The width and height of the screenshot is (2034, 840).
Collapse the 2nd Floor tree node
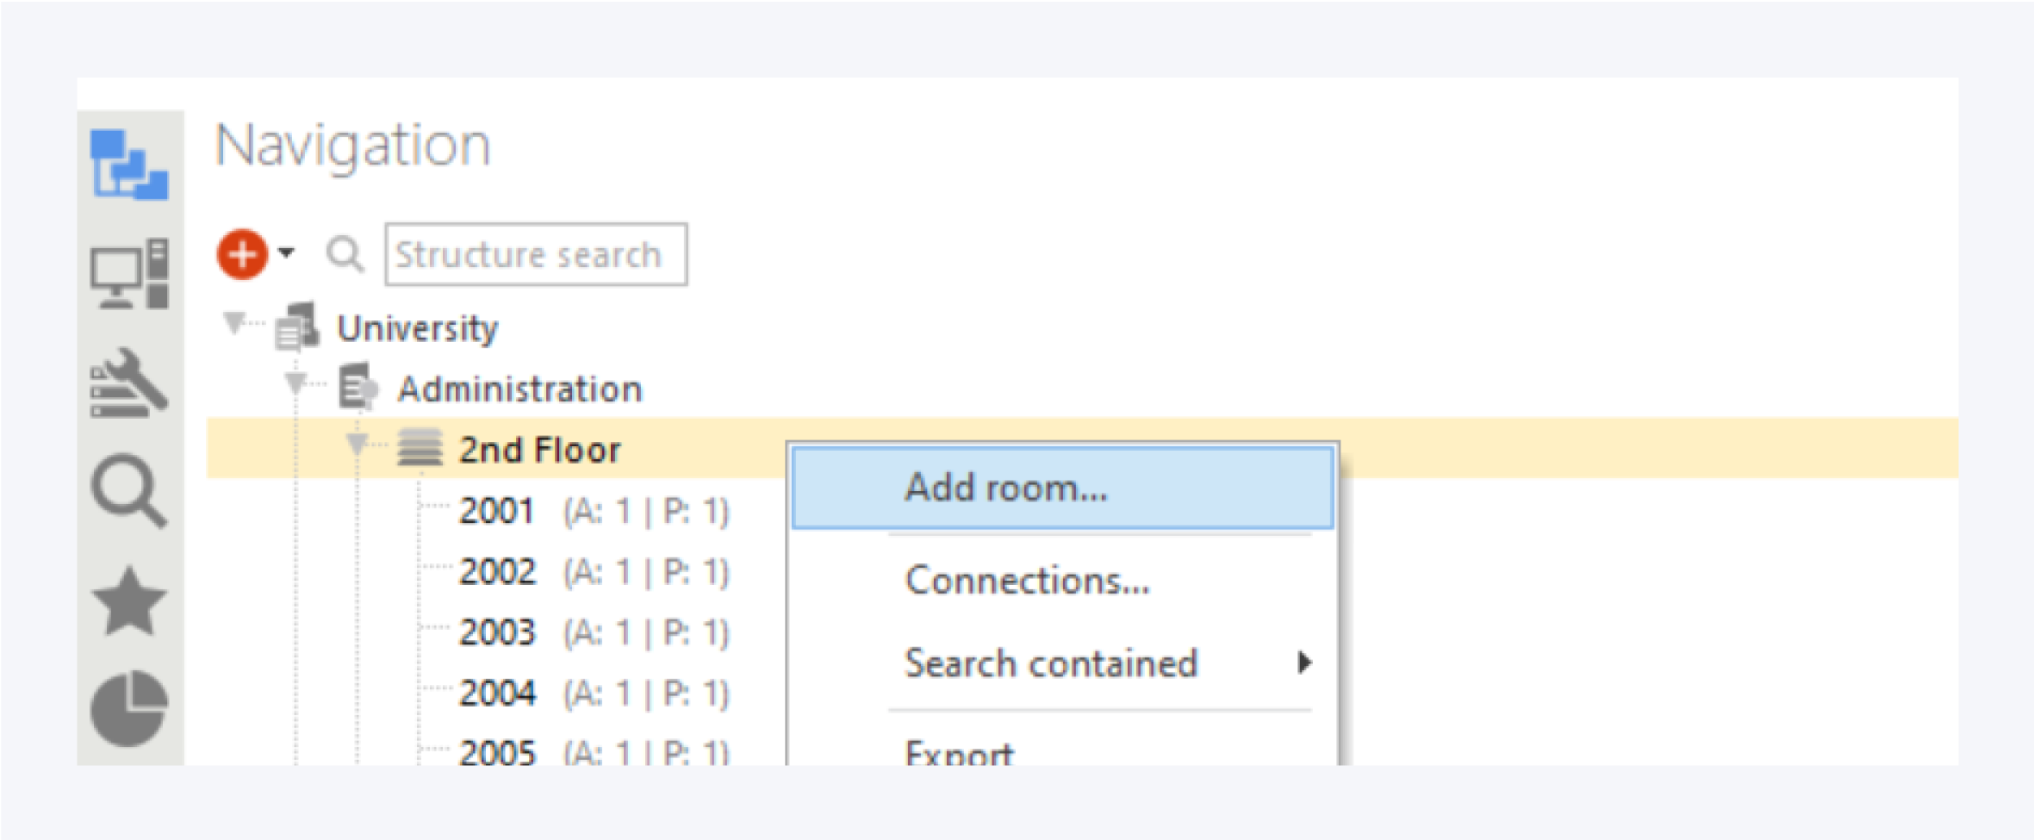point(357,444)
